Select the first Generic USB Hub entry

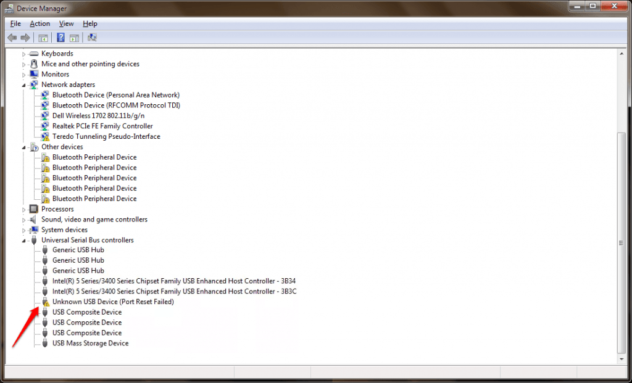78,250
